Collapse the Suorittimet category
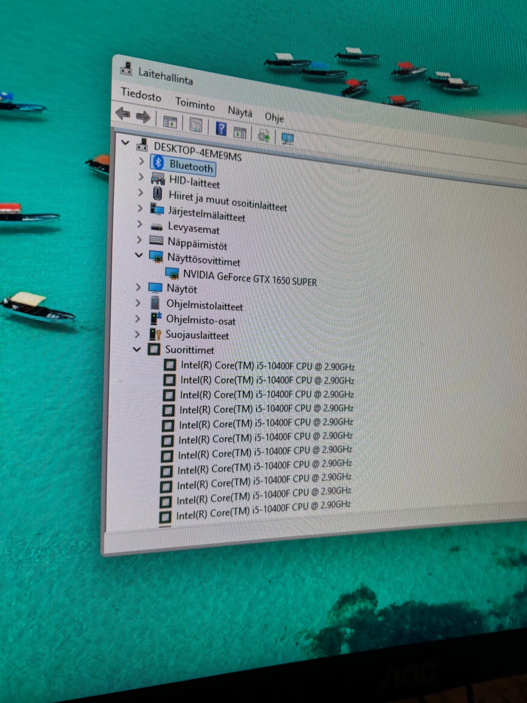 click(137, 349)
